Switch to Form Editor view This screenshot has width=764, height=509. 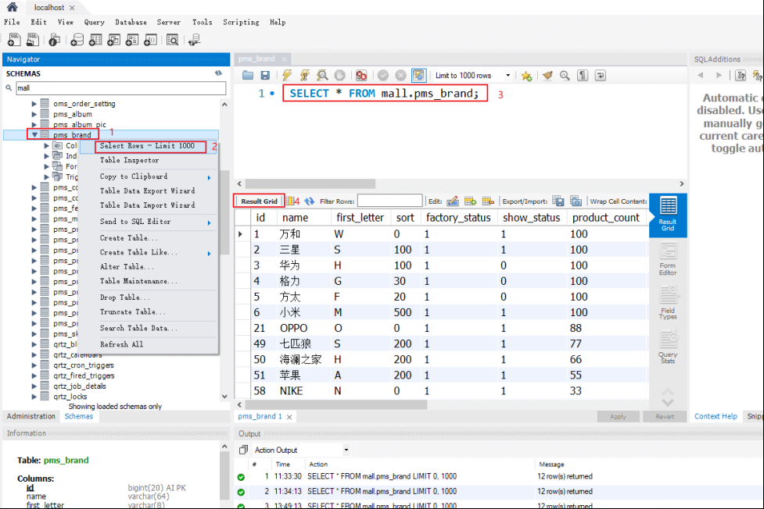pos(668,259)
